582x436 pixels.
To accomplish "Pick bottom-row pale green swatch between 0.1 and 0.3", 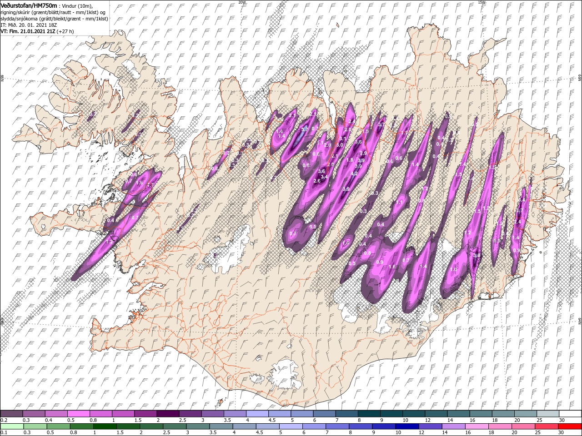I will click(12, 426).
